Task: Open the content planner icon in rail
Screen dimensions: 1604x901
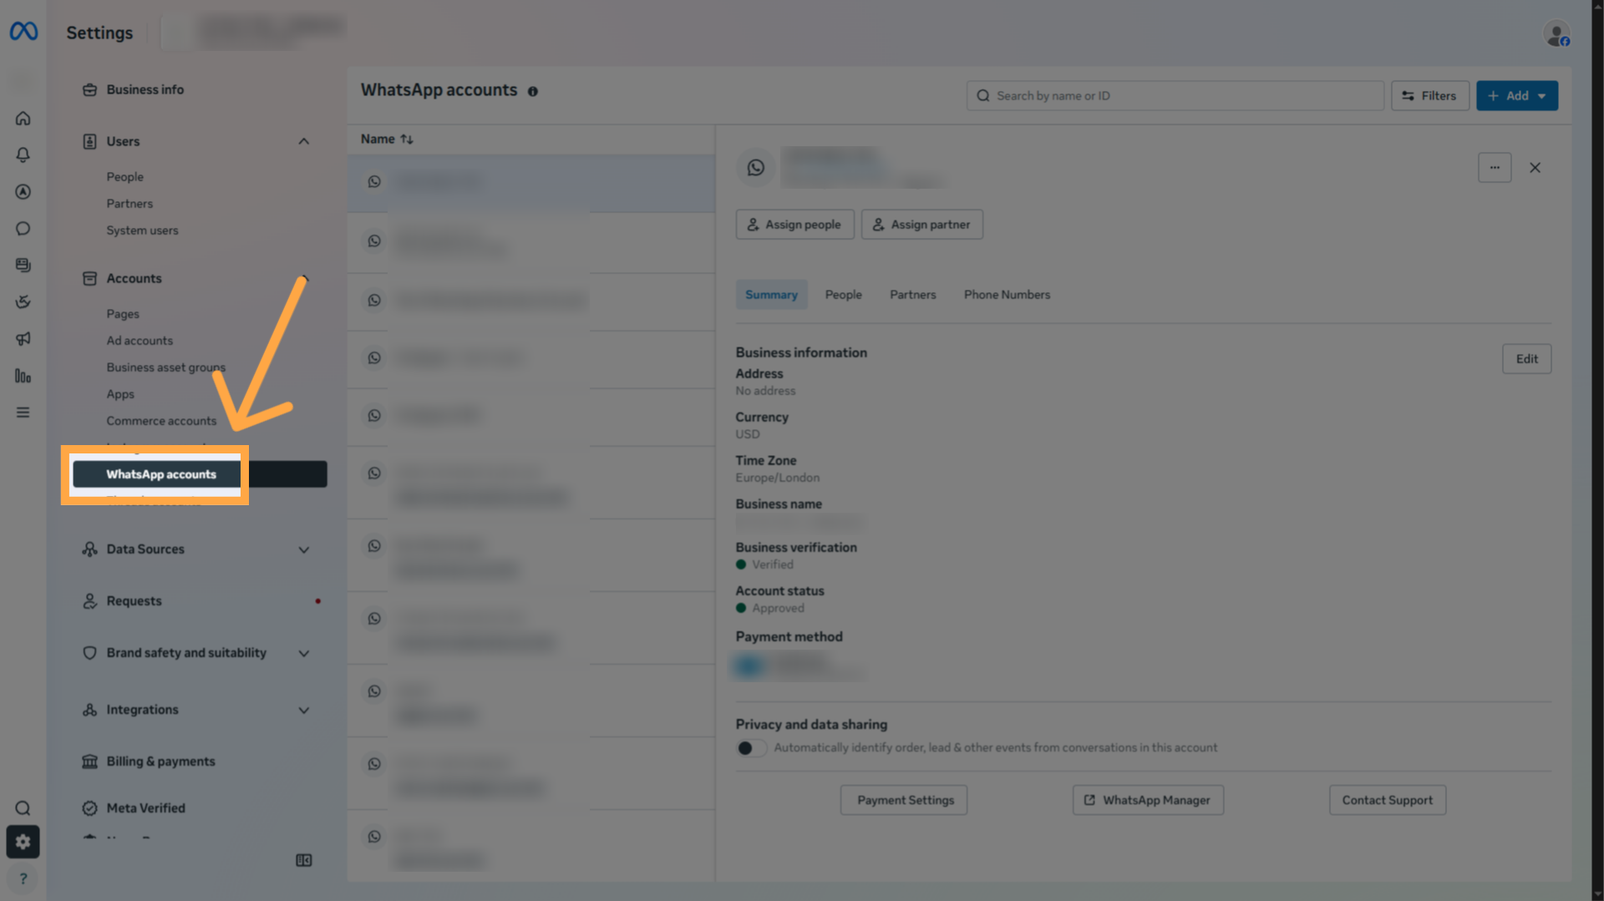Action: [x=23, y=266]
